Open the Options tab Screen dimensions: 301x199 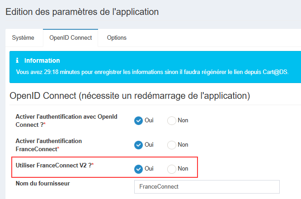(x=117, y=37)
